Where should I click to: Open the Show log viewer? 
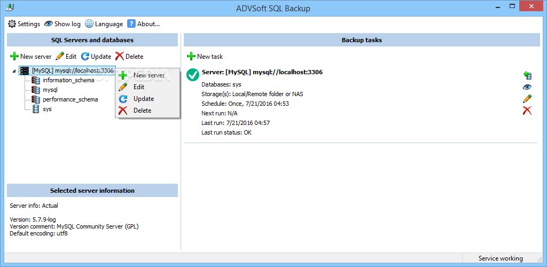62,24
